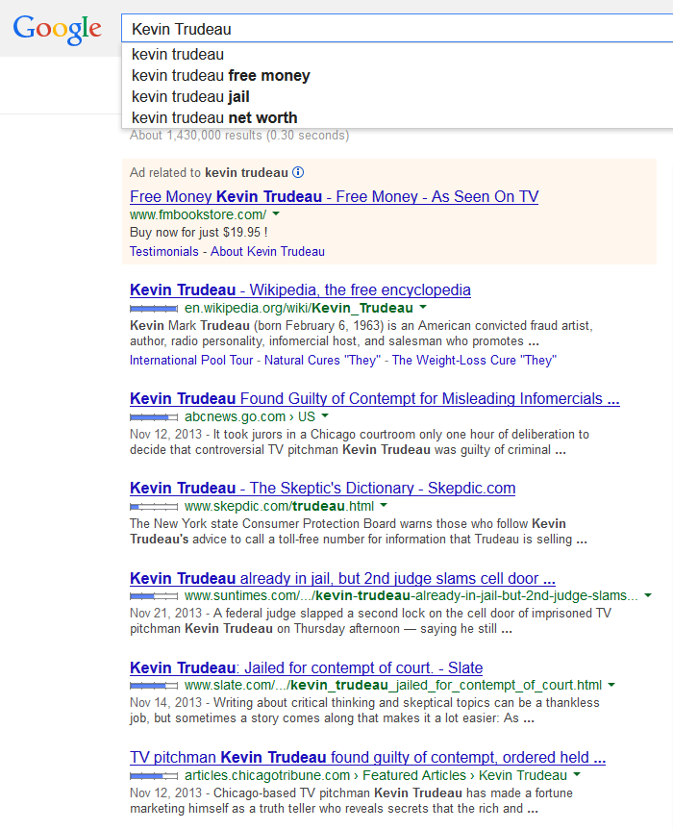Click rating bar beside www.skepdic.com URL

point(154,507)
